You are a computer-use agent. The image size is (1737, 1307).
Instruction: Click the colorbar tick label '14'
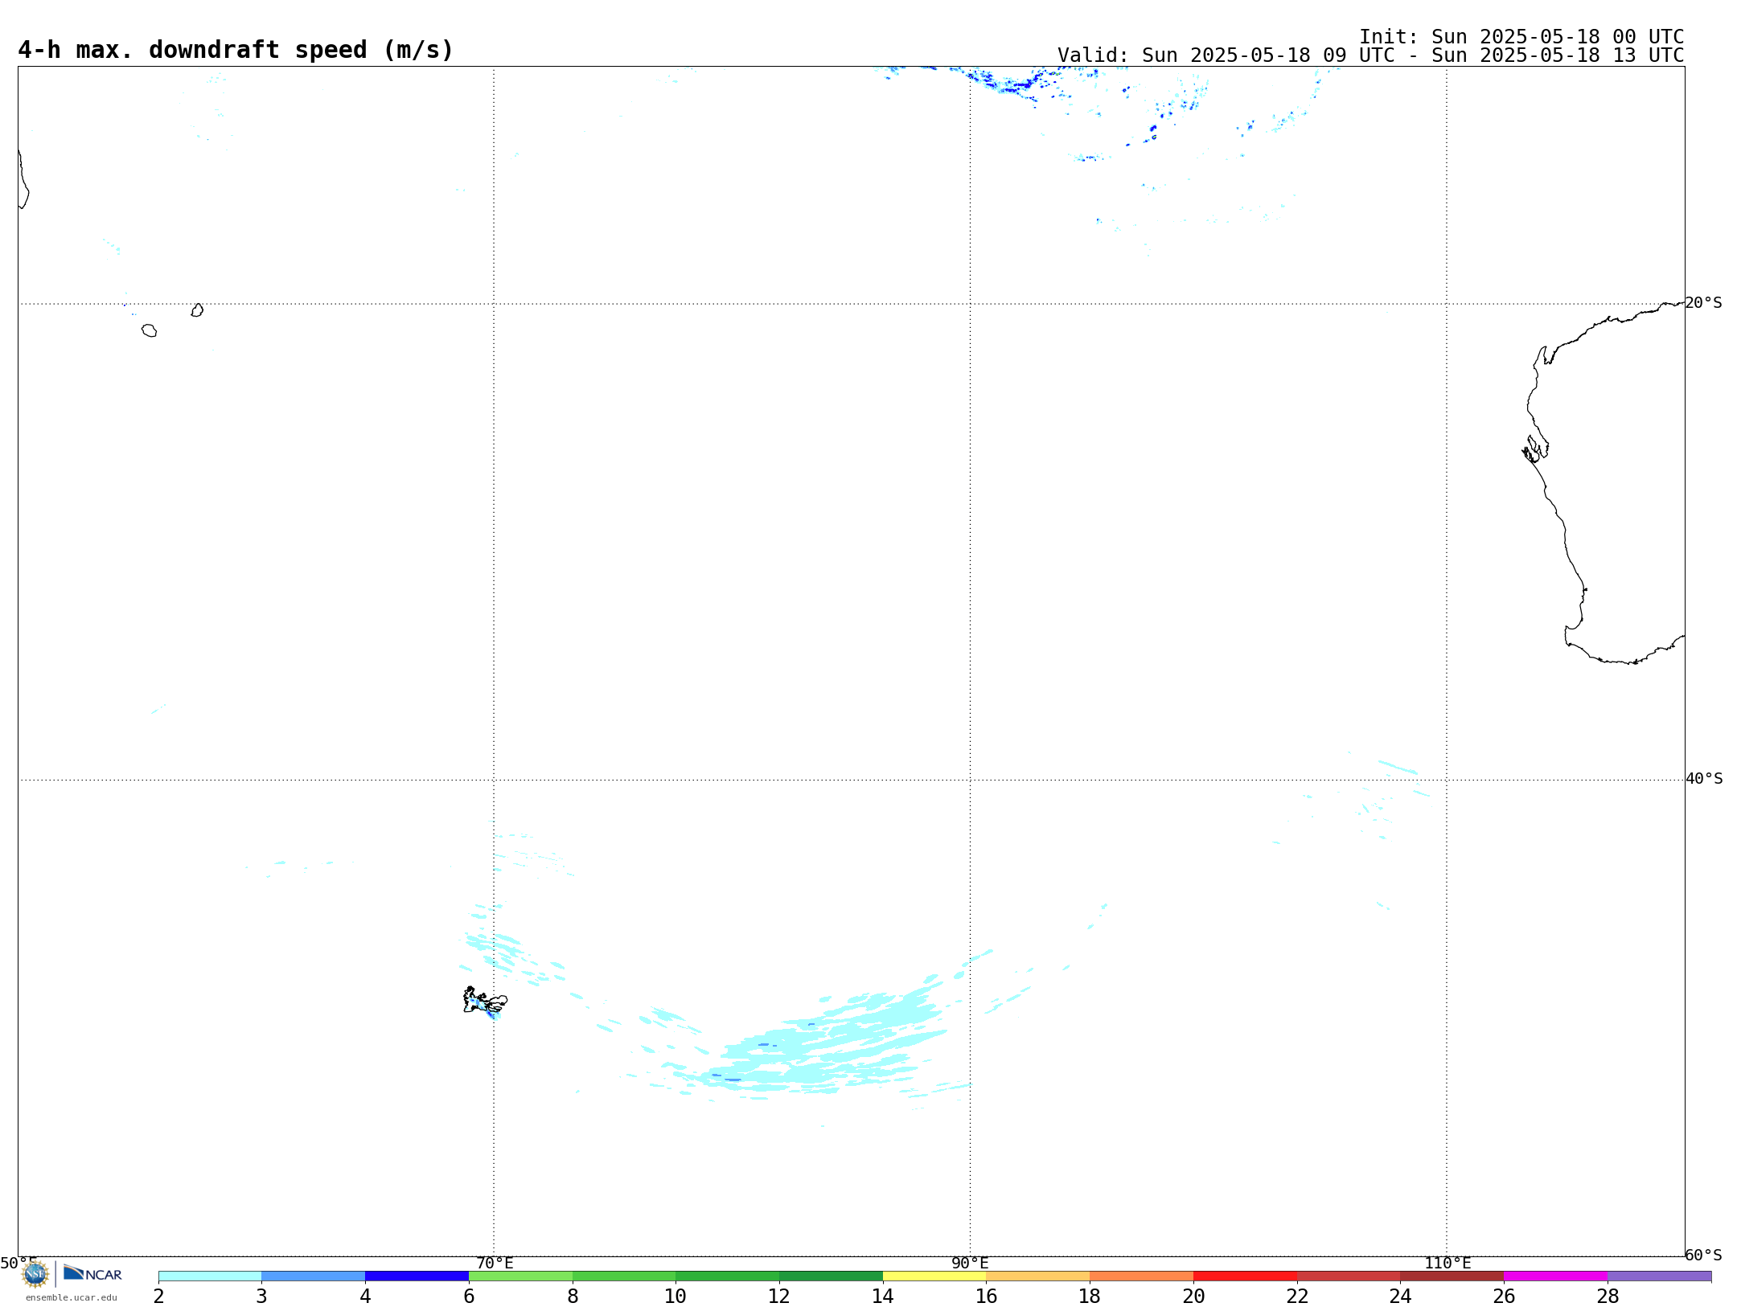883,1296
